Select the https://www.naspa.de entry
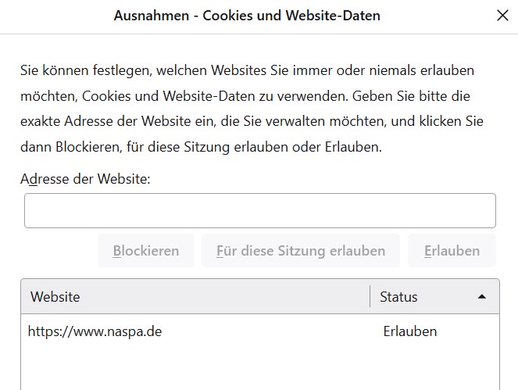The width and height of the screenshot is (518, 390). [95, 331]
